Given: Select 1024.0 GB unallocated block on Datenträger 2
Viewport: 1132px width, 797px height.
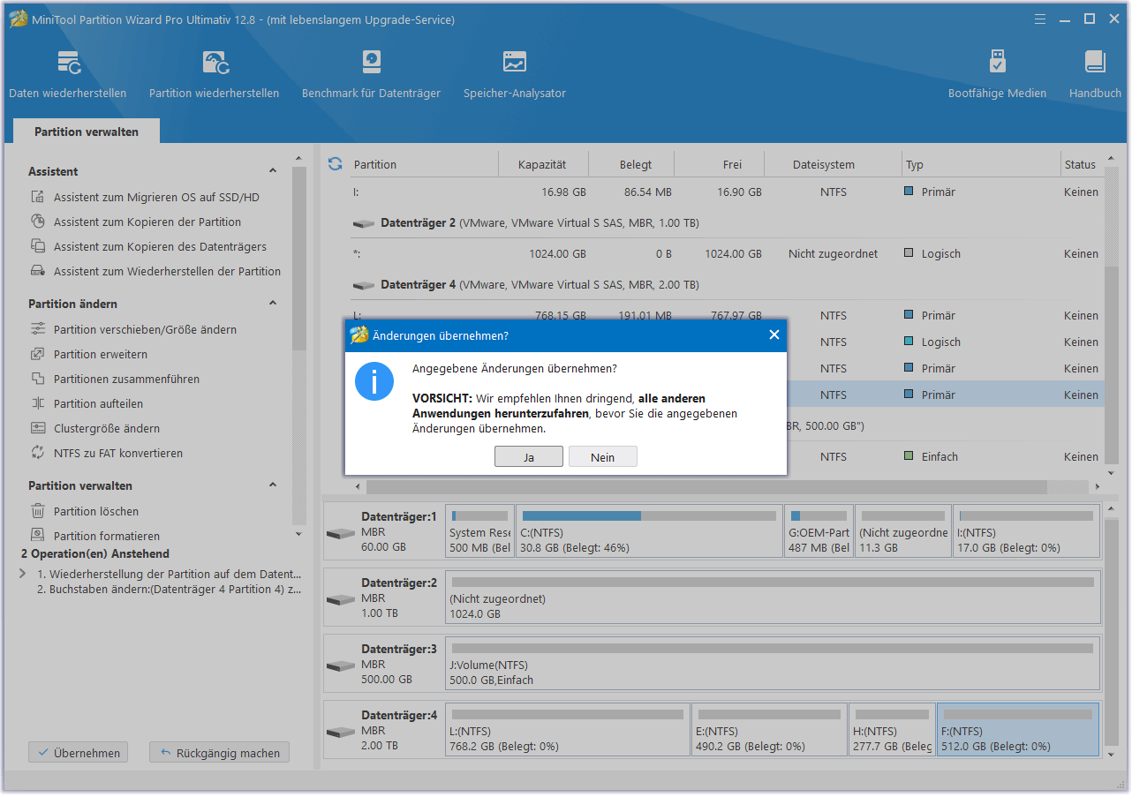Looking at the screenshot, I should point(773,598).
